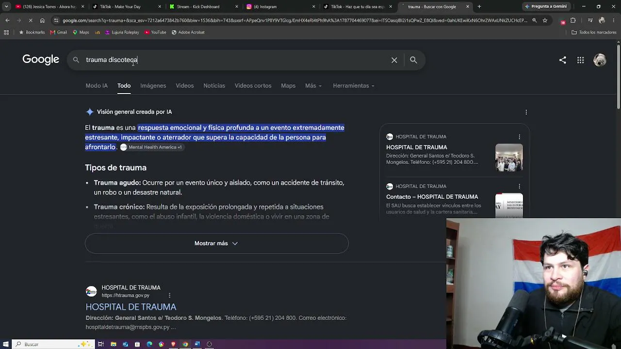Open Lujuria Roleplay bookmark
This screenshot has height=349, width=621.
coord(122,32)
